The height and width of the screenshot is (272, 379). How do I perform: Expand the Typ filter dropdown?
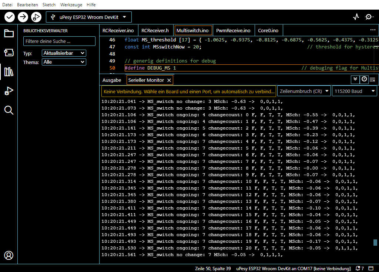coord(64,53)
